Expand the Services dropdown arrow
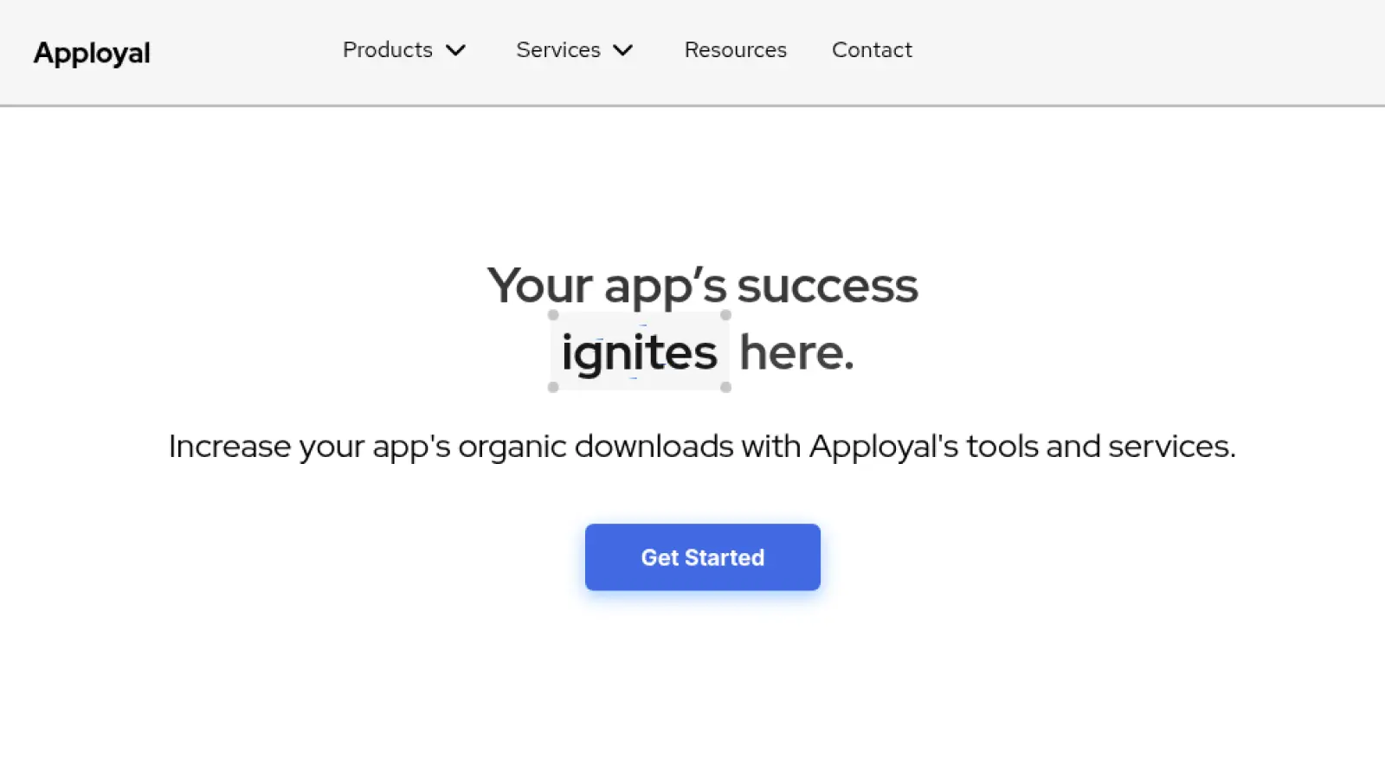 pos(622,50)
